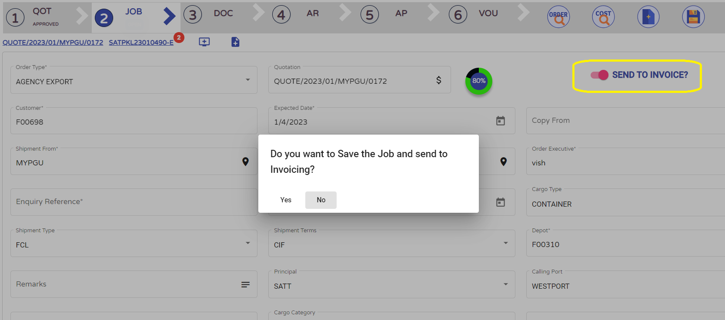The image size is (725, 320).
Task: Click the add screen monitor icon
Action: coord(204,42)
